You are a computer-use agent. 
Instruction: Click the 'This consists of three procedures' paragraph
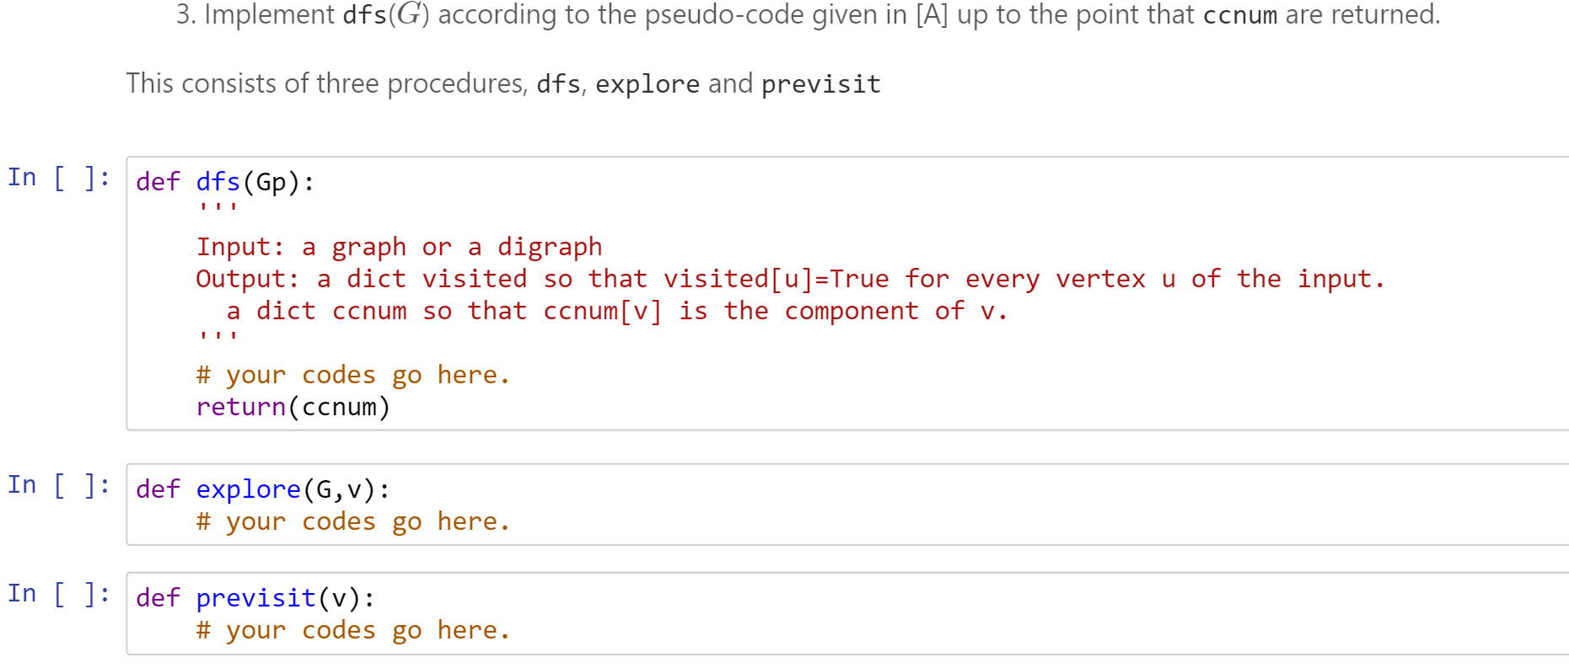coord(503,83)
